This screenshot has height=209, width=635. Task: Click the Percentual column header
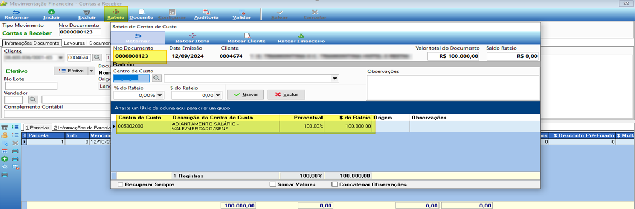tap(302, 118)
